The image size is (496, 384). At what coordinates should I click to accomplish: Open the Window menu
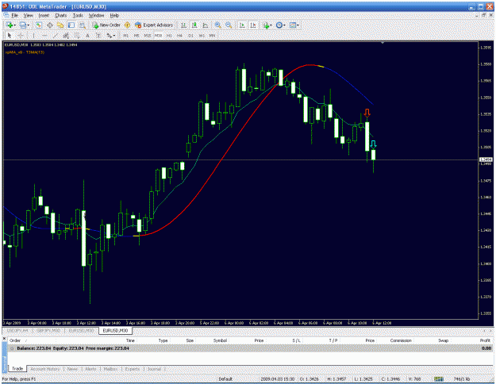point(96,15)
